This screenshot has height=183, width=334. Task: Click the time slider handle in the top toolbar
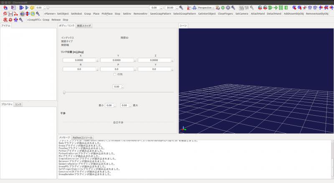(x=48, y=7)
